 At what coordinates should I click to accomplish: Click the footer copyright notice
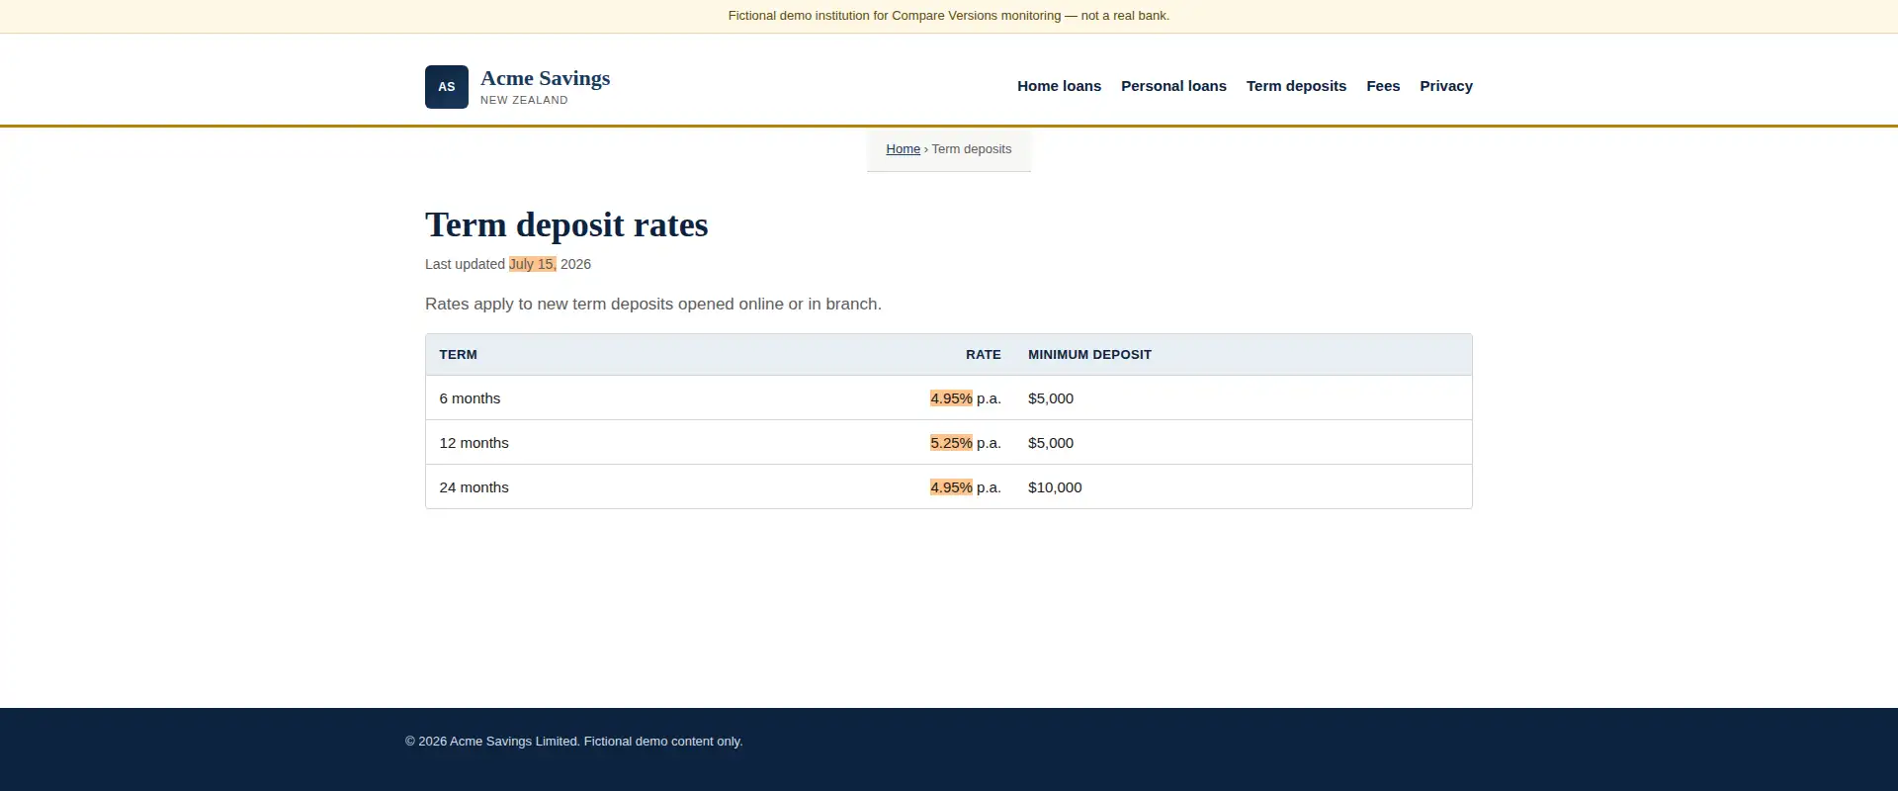[x=573, y=742]
